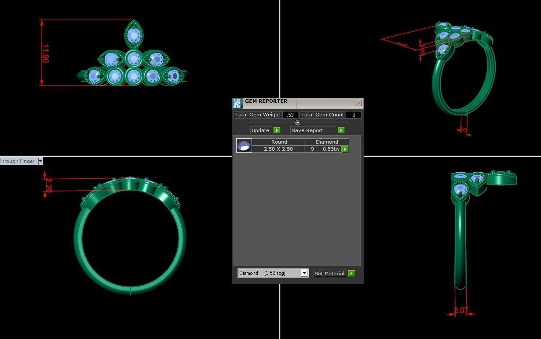Click the Total Gem Weight label

tap(258, 115)
